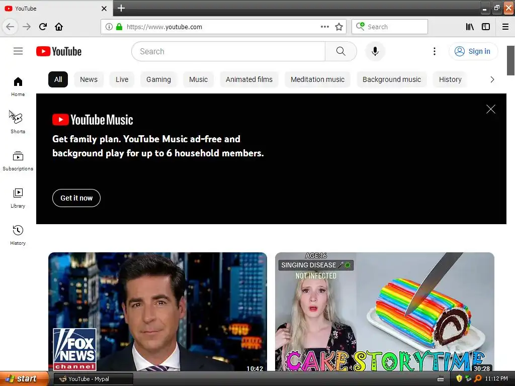Screen dimensions: 515x386
Task: Open History in sidebar
Action: [x=18, y=235]
